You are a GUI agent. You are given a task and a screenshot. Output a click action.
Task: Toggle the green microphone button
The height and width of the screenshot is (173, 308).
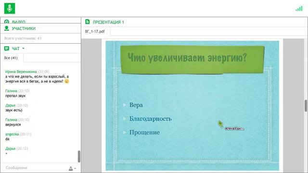(x=10, y=9)
